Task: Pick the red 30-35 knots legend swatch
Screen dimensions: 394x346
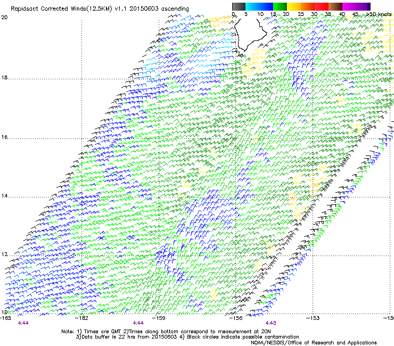Action: point(322,6)
